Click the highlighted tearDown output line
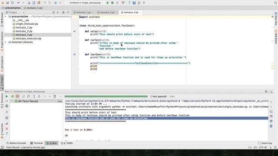Image resolution: width=278 pixels, height=156 pixels. pos(166,118)
